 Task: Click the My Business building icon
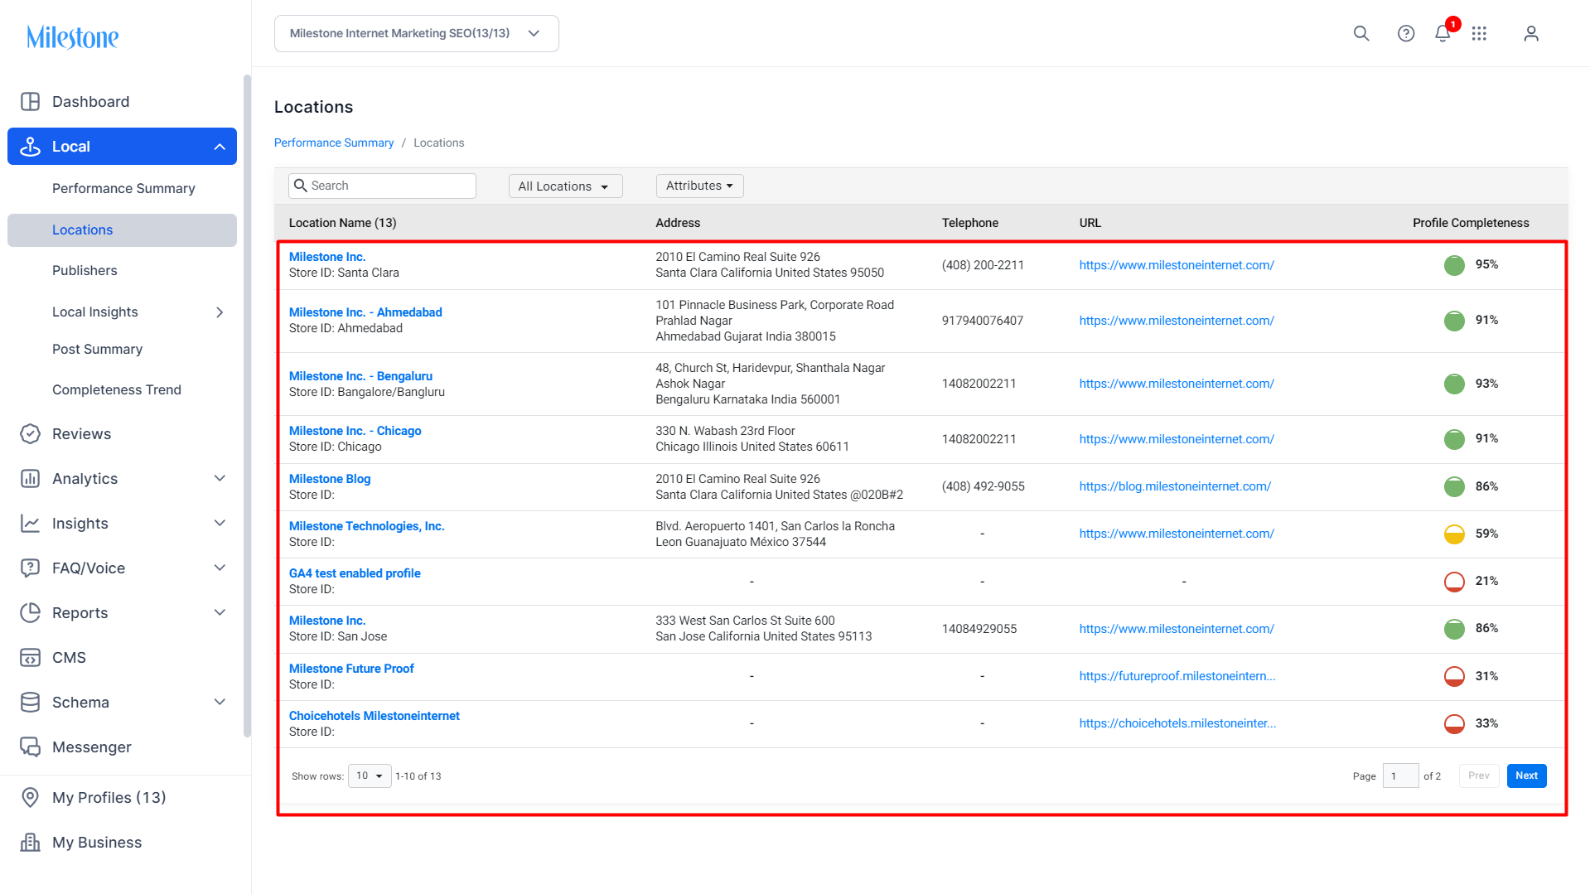click(x=31, y=843)
